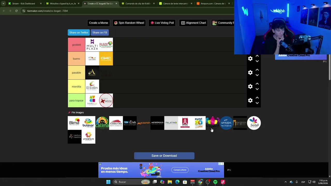The image size is (331, 186).
Task: Close the Stream - Kick Dashboard tab
Action: pyautogui.click(x=41, y=4)
